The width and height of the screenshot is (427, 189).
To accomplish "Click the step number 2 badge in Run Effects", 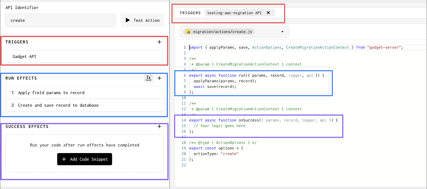I will pyautogui.click(x=13, y=105).
